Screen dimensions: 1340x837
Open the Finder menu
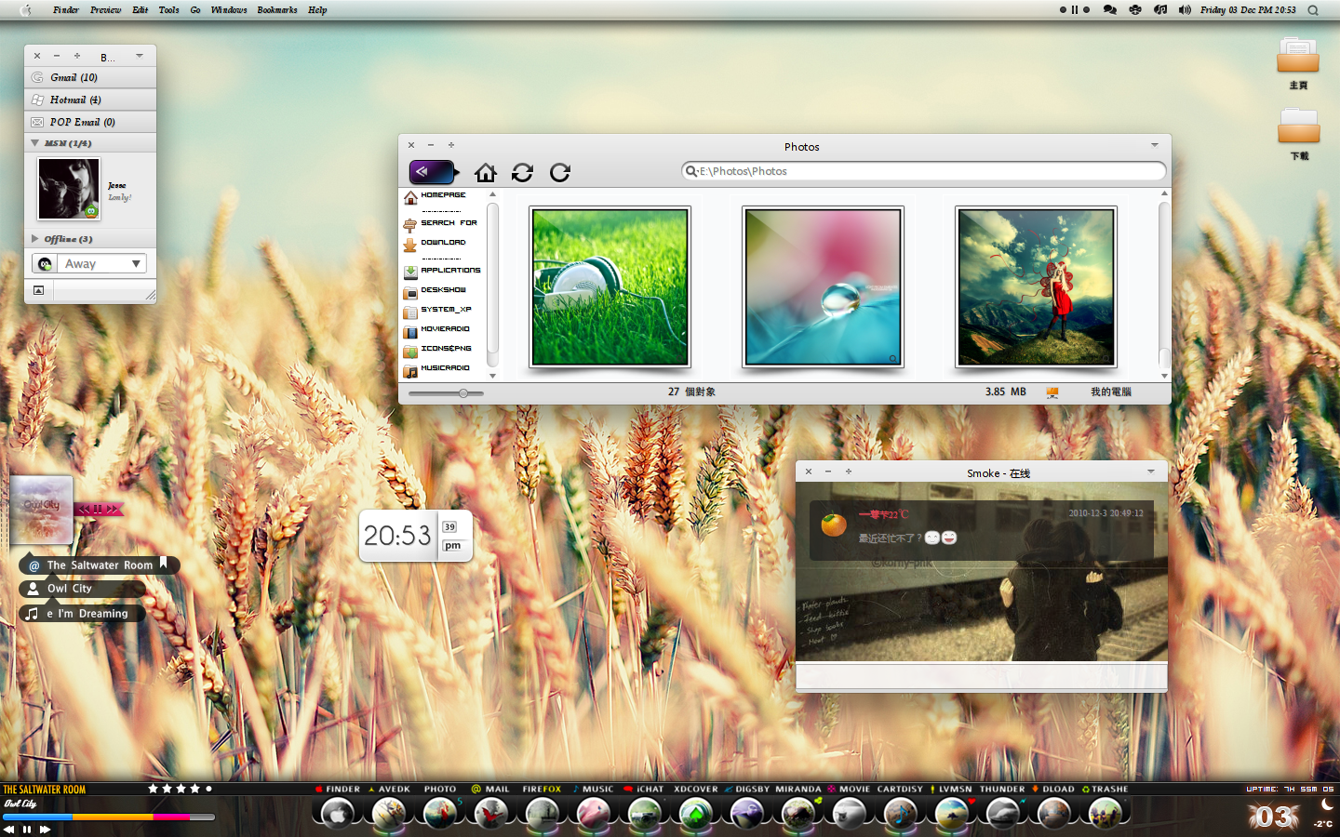(x=66, y=10)
